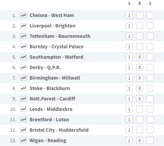Open statistics icon for Liverpool - Brighton
The image size is (164, 146).
[23, 26]
